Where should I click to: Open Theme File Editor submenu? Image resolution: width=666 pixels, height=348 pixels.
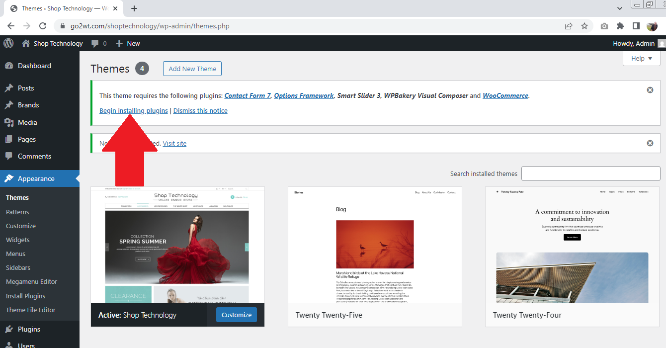[31, 310]
